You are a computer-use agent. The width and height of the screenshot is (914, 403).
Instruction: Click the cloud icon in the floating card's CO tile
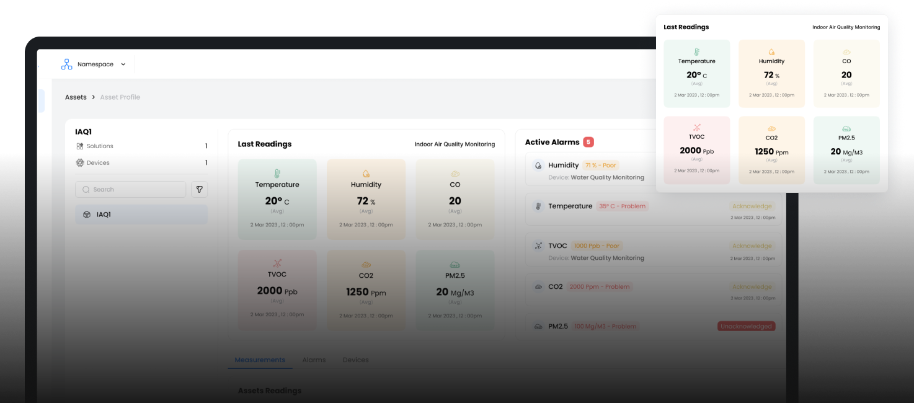pyautogui.click(x=846, y=52)
